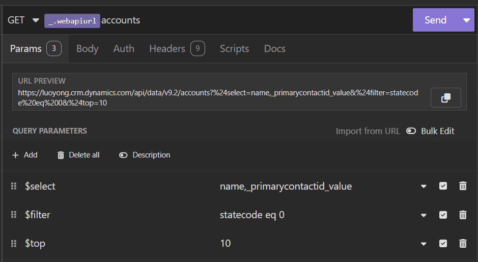Grab the drag handle of $top row

(14, 243)
